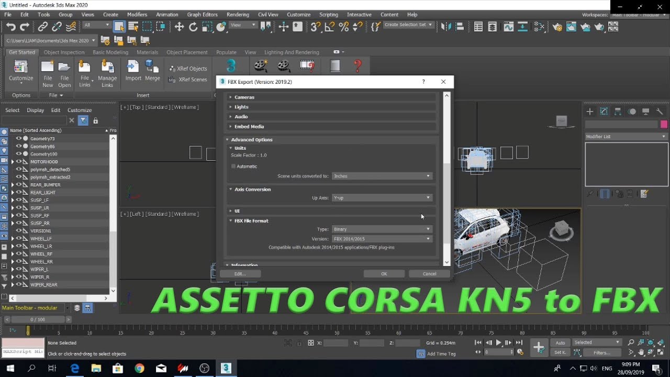
Task: Switch to Materials ribbon tab
Action: (147, 52)
